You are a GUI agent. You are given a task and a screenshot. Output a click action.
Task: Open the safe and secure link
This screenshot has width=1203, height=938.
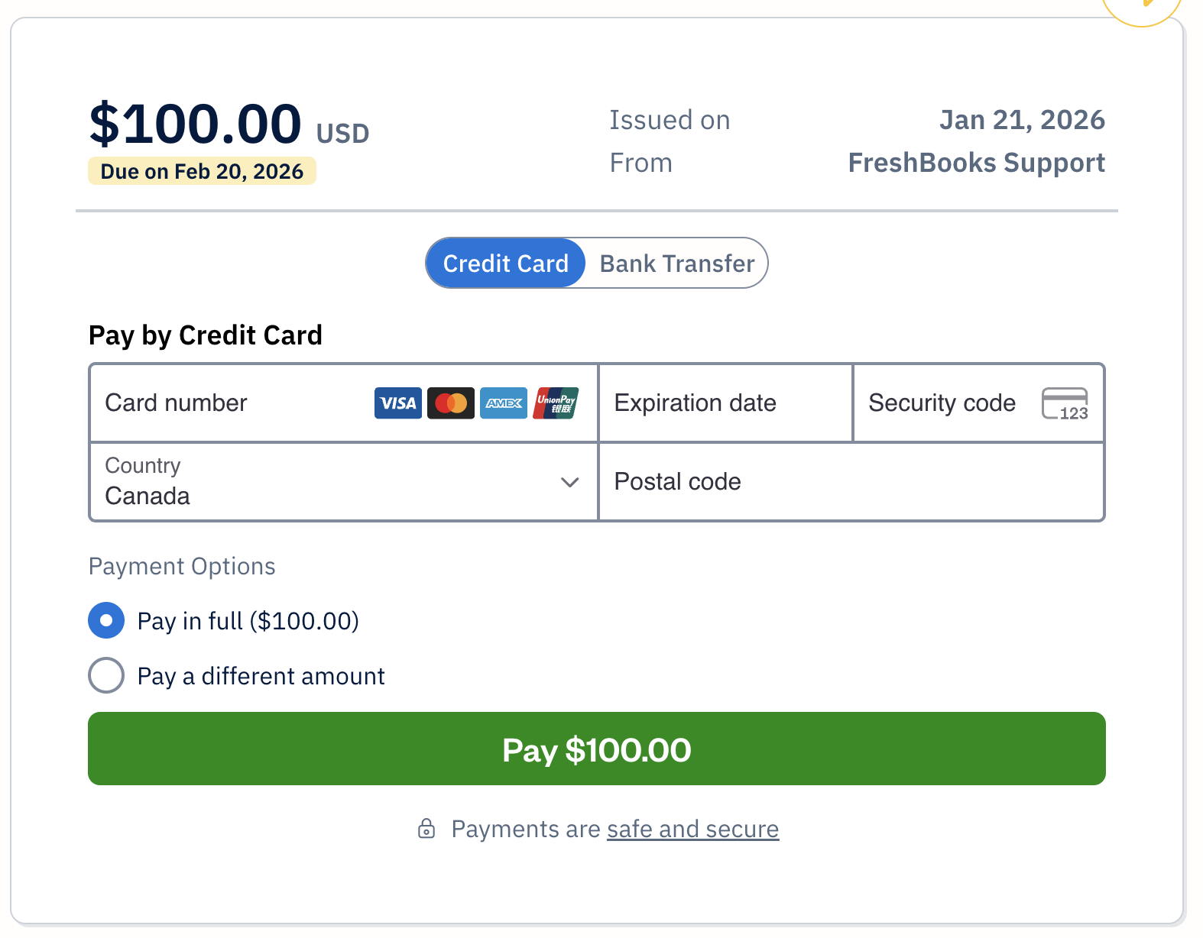click(x=692, y=828)
